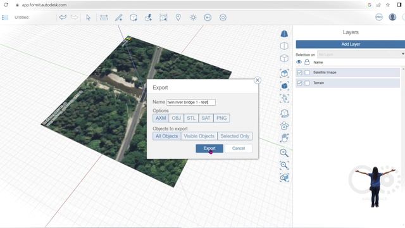The image size is (405, 228).
Task: Open the Energy analysis lightning tool
Action: coord(148,17)
